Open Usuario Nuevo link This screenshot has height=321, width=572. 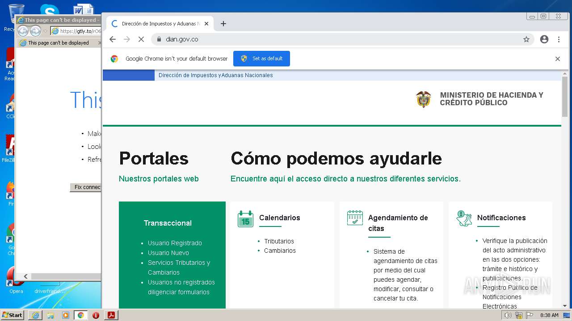tap(168, 253)
